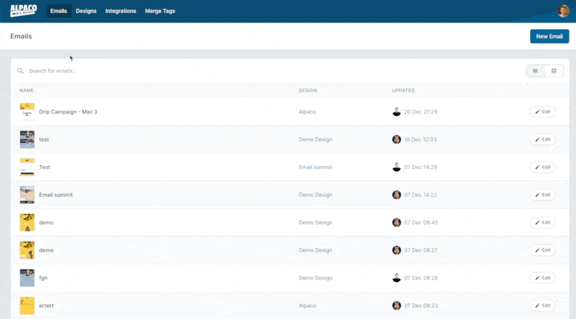Edit the Drip Campaign - Mail 3 email
The height and width of the screenshot is (319, 576).
click(542, 111)
